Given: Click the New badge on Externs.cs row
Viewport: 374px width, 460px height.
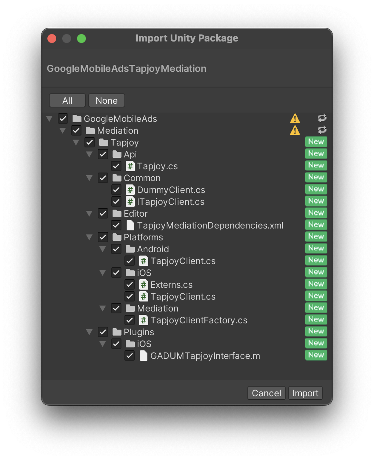Looking at the screenshot, I should (316, 284).
